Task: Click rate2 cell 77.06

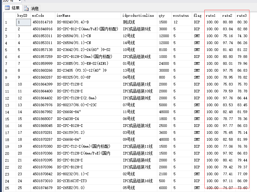Action: tap(228, 146)
